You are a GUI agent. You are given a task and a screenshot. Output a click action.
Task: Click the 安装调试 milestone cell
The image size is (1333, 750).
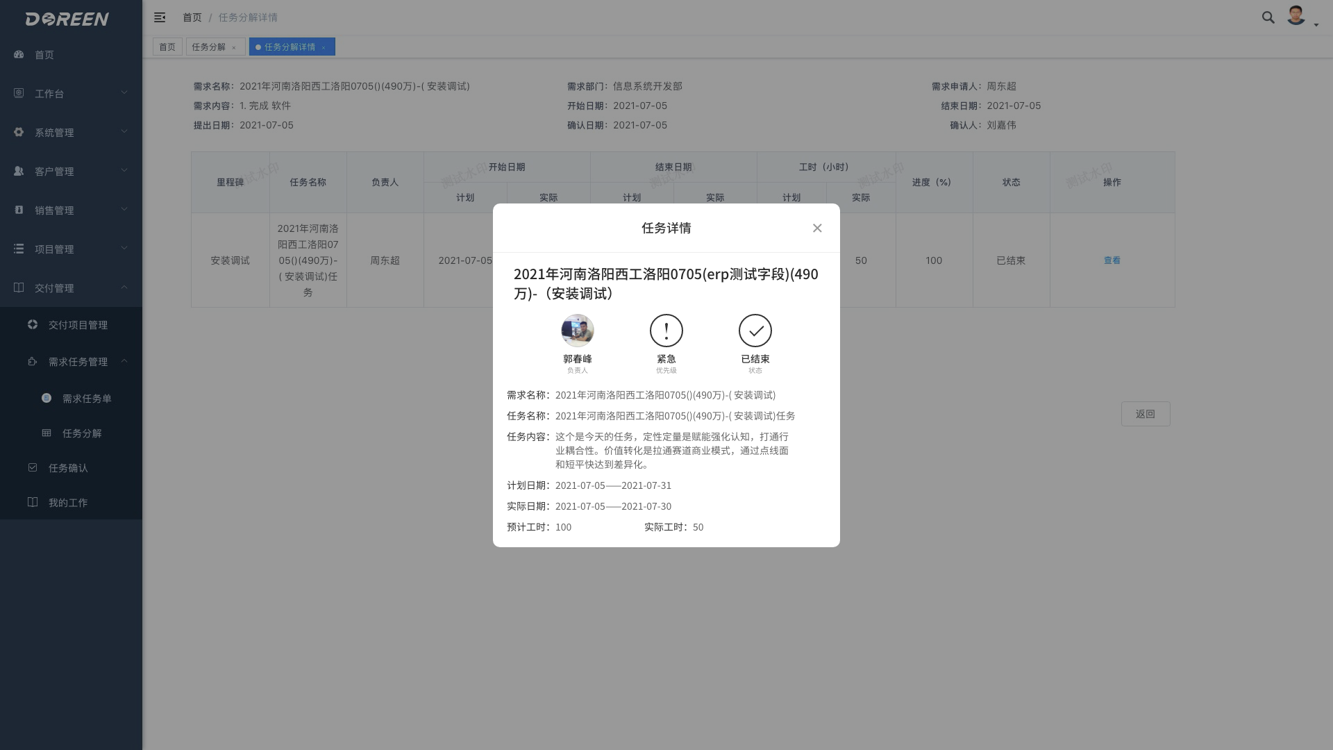(230, 260)
